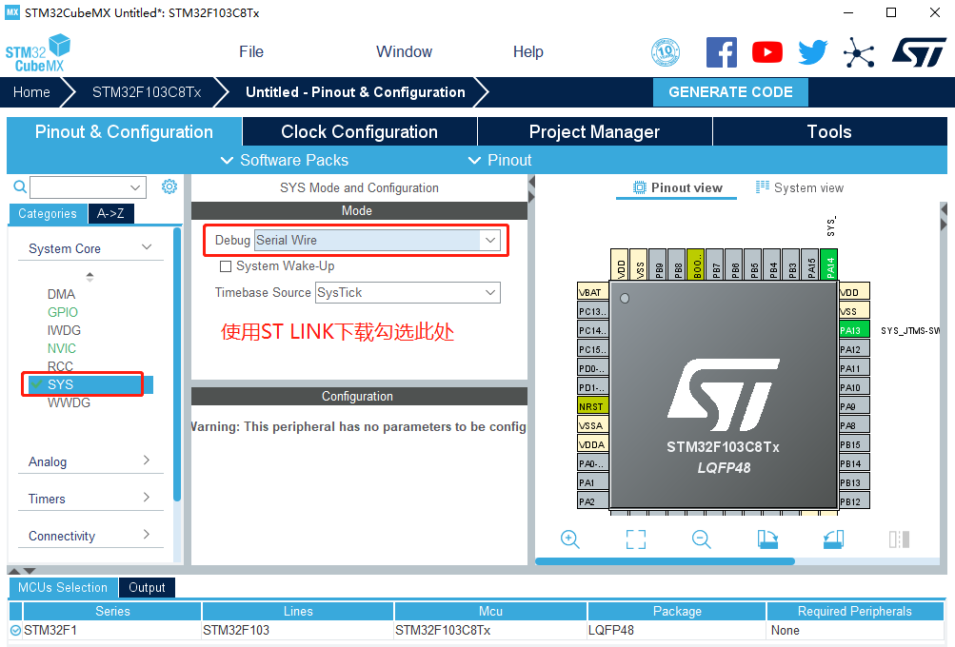Select the green PA13 pin
The image size is (955, 647).
coord(854,330)
